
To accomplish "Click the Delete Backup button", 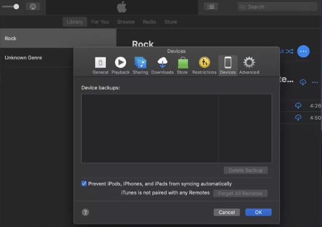I will point(245,170).
